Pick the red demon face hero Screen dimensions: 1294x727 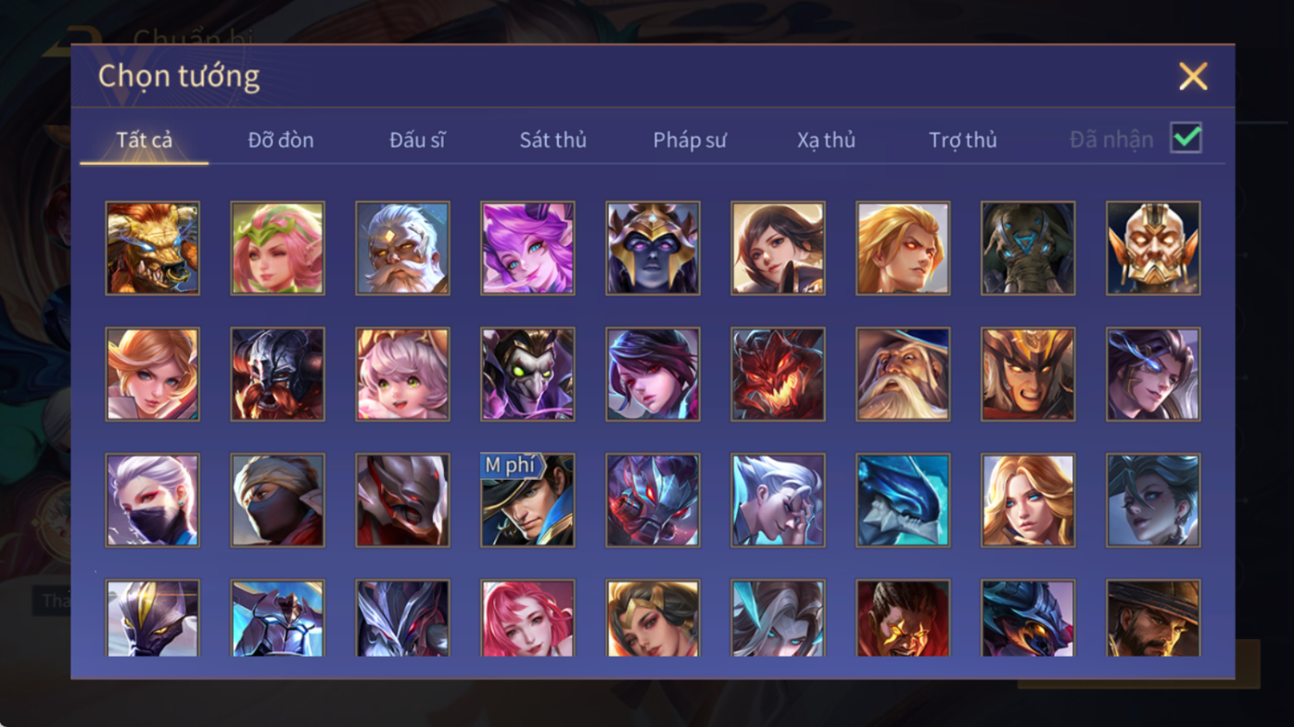click(x=778, y=374)
